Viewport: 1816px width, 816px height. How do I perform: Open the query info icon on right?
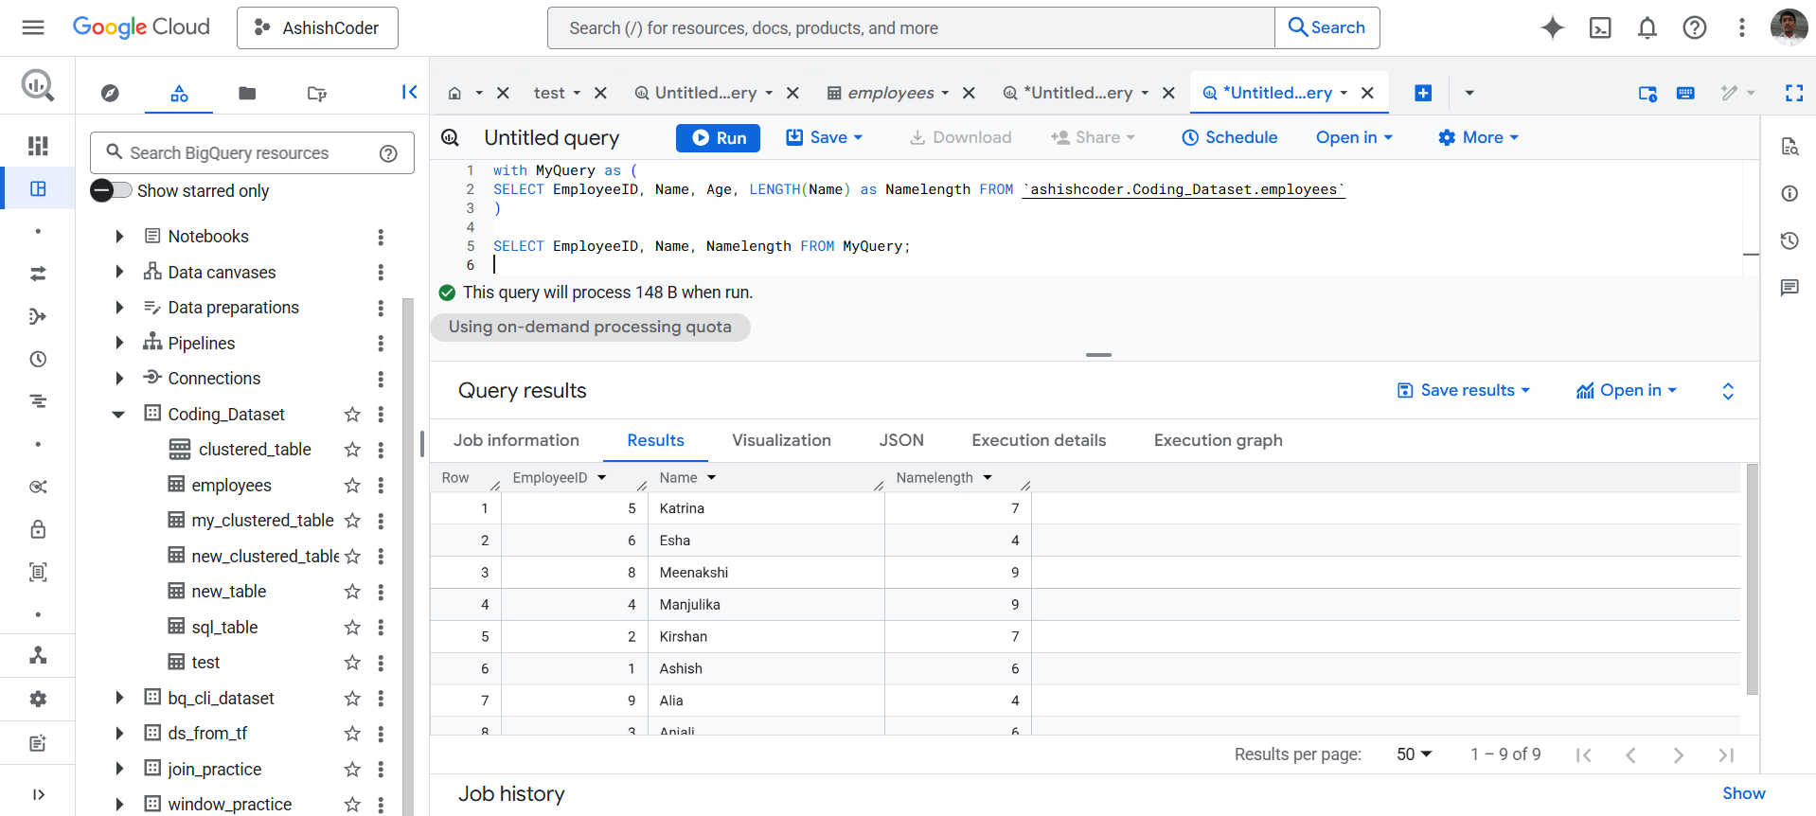click(1789, 193)
